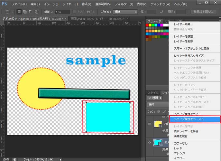This screenshot has width=221, height=161.
Task: Open the layer filter 種類 dropdown
Action: pos(155,98)
